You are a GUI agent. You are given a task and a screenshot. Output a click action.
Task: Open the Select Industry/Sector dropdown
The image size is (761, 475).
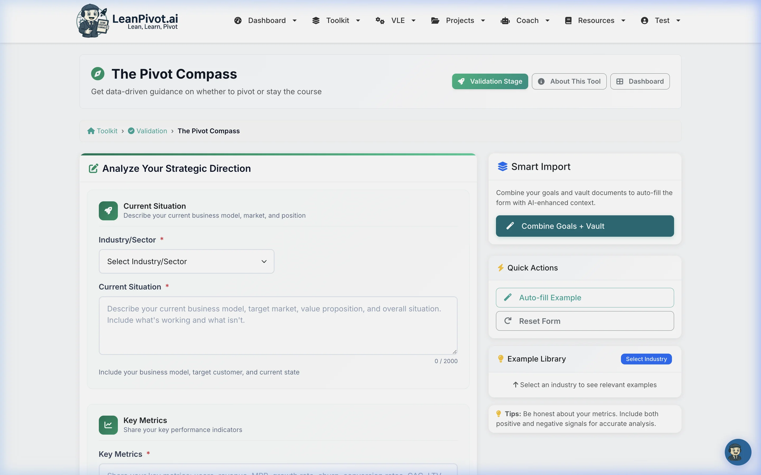click(x=187, y=261)
